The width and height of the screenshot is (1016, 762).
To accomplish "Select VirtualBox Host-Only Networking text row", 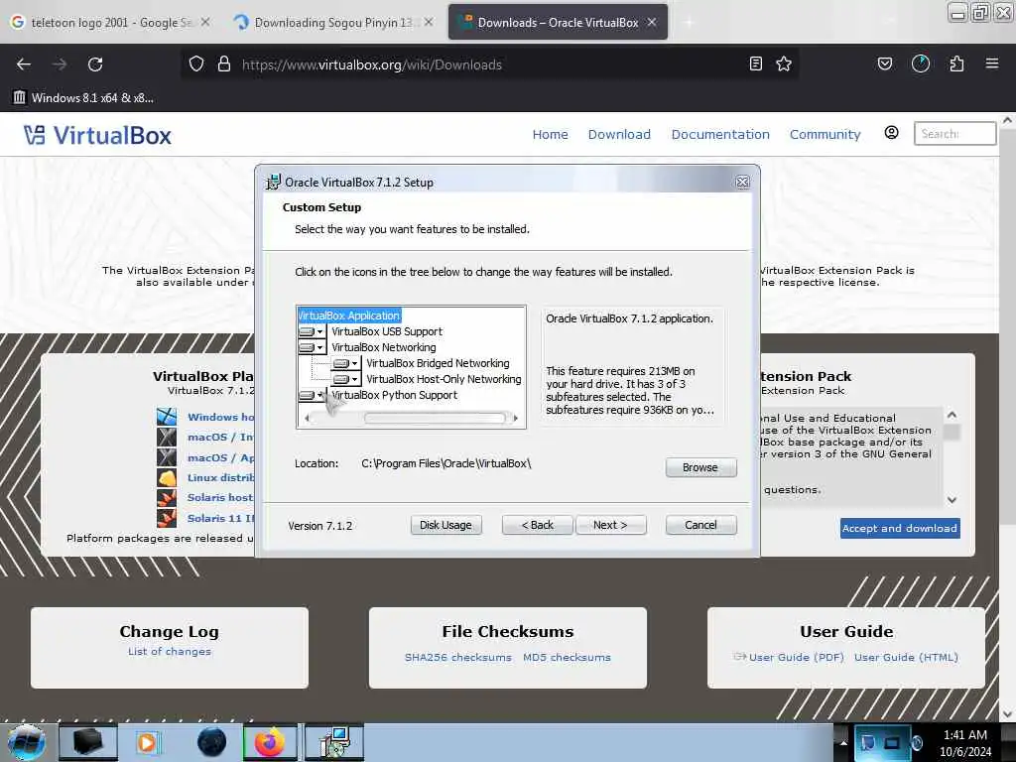I will (444, 379).
